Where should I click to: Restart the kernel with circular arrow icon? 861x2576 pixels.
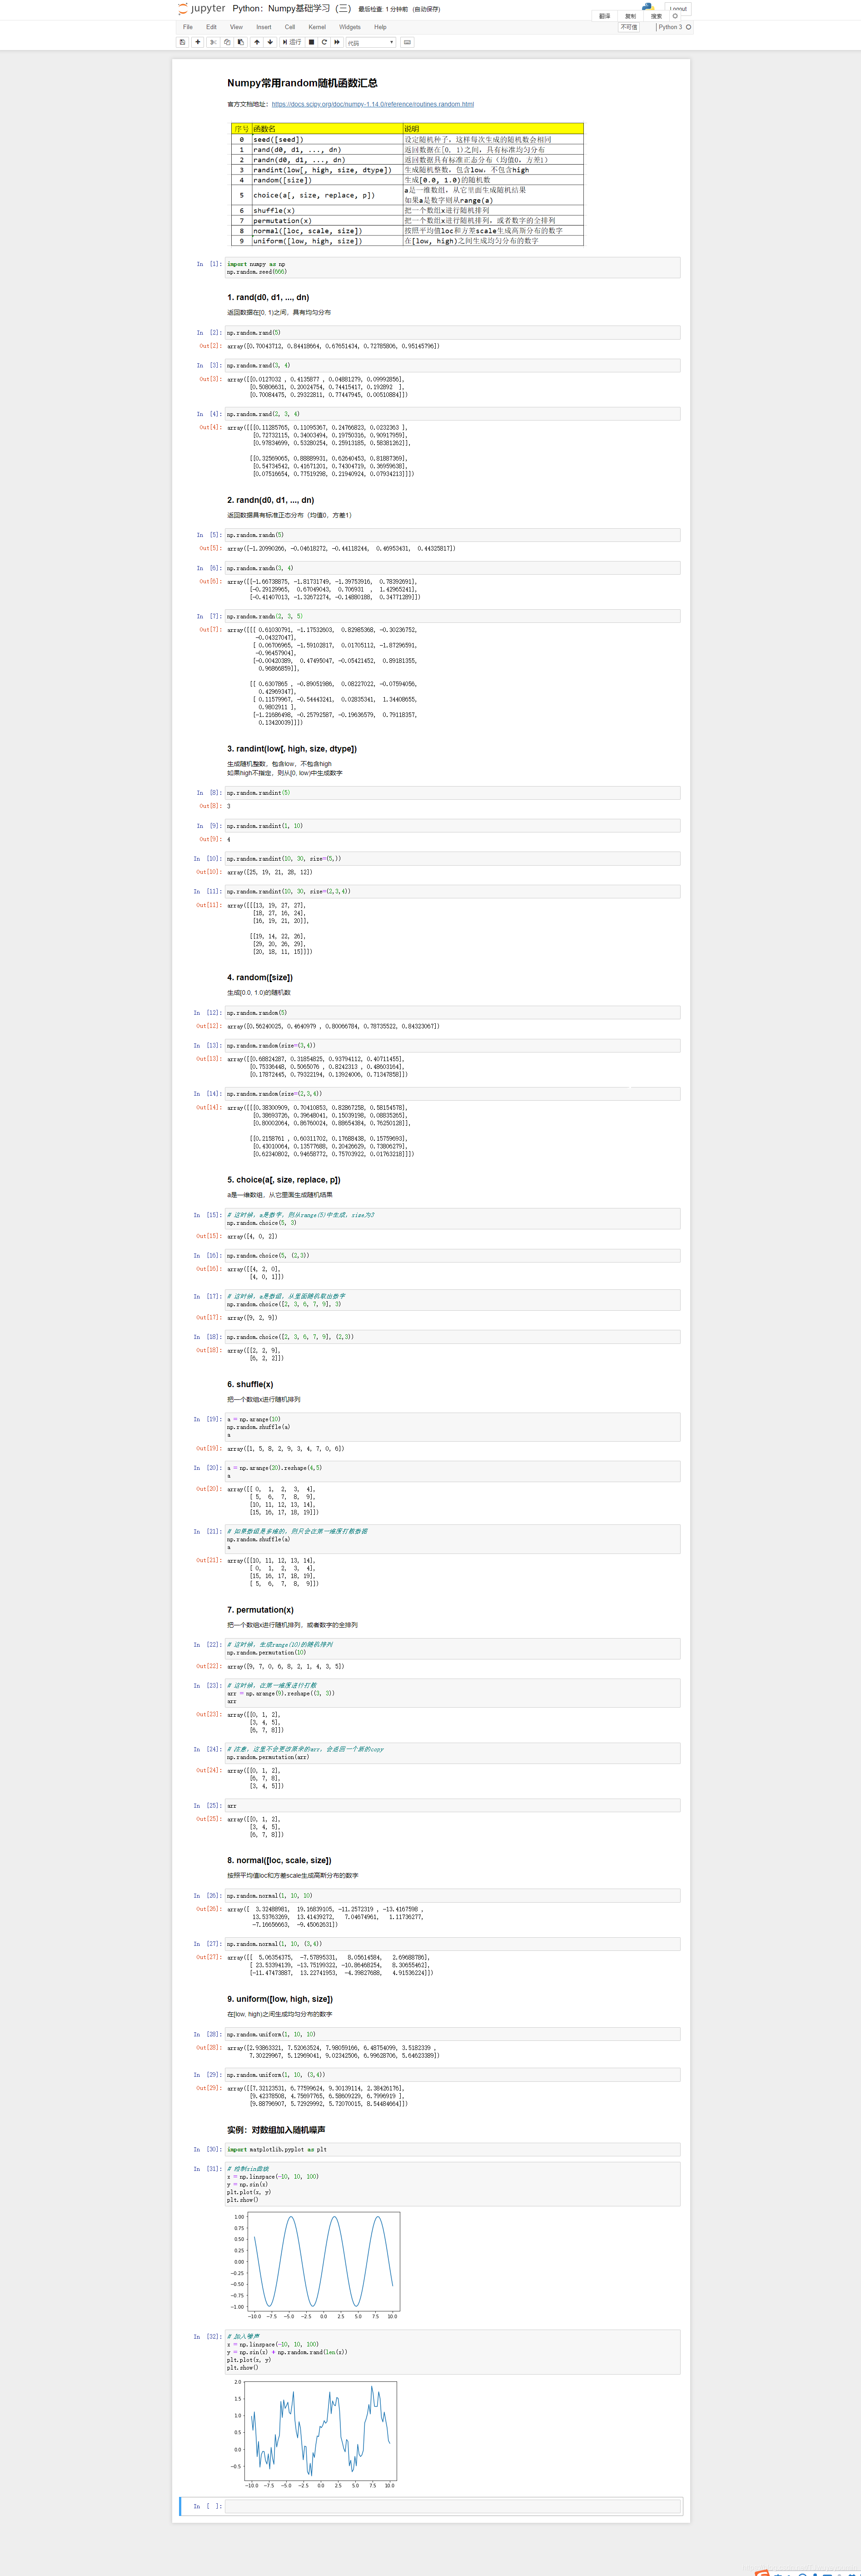click(324, 42)
